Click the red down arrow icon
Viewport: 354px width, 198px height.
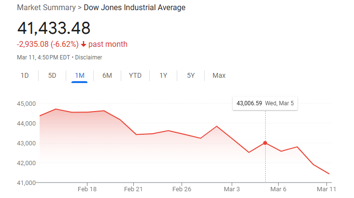(84, 44)
